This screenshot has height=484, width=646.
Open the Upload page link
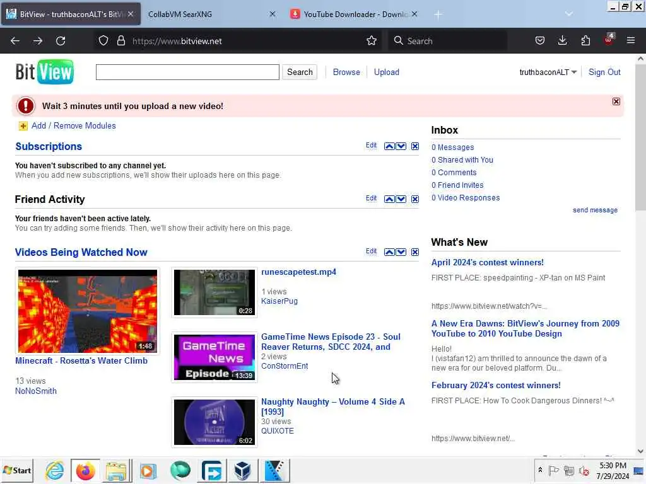point(387,72)
